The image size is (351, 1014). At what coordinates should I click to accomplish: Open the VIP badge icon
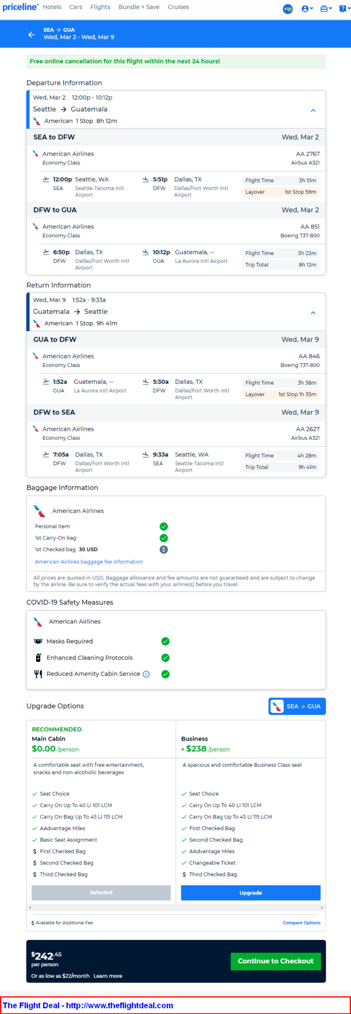pyautogui.click(x=288, y=9)
